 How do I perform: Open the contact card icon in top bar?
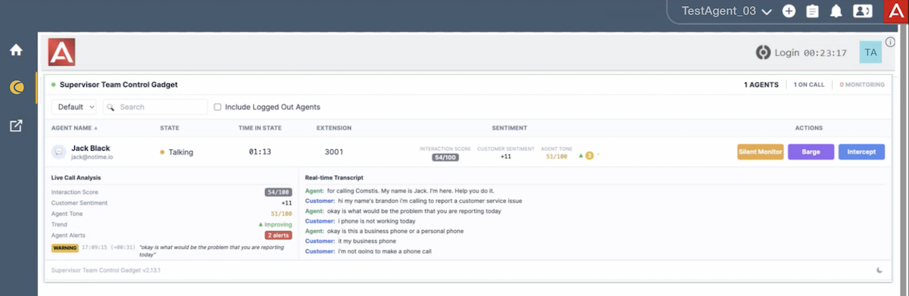click(x=863, y=11)
